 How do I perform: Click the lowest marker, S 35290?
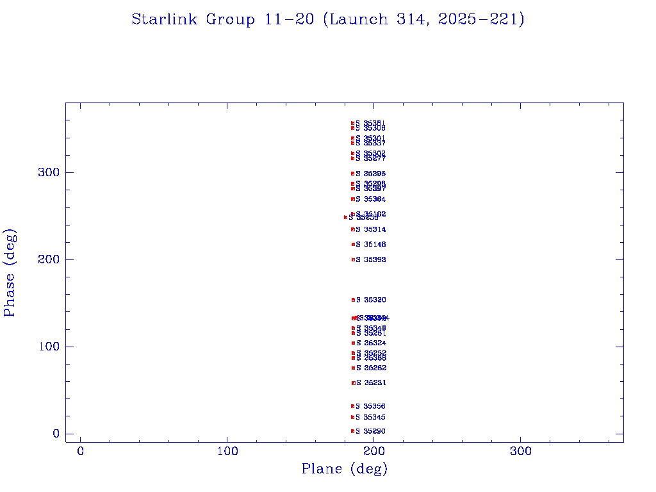[352, 431]
